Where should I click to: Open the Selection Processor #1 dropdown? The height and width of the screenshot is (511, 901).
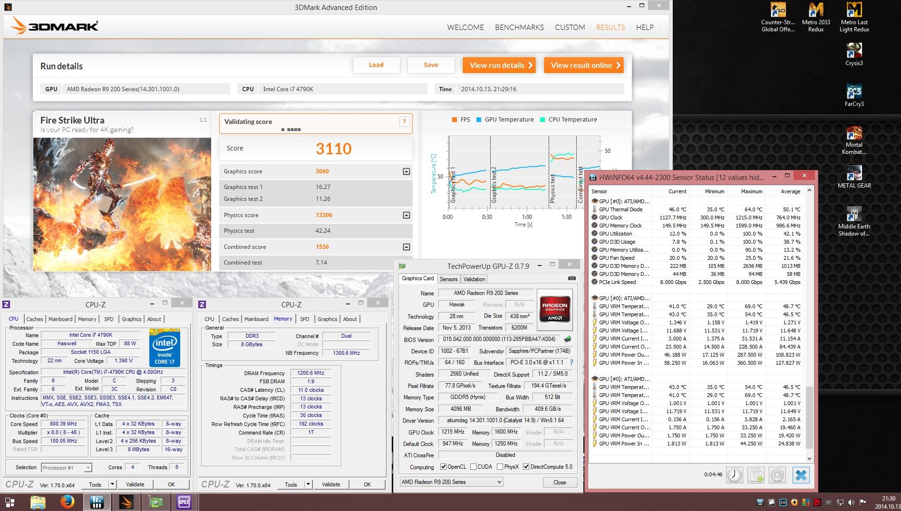tap(66, 467)
